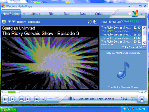Click the Total Time: 4:56:02 label
This screenshot has width=149, height=112.
click(x=134, y=47)
